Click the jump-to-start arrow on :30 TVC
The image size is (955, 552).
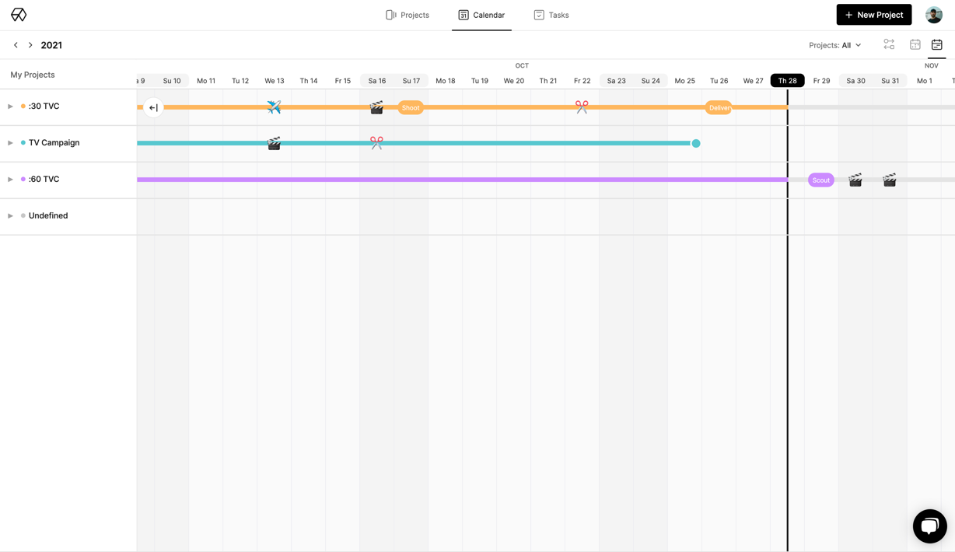tap(153, 107)
